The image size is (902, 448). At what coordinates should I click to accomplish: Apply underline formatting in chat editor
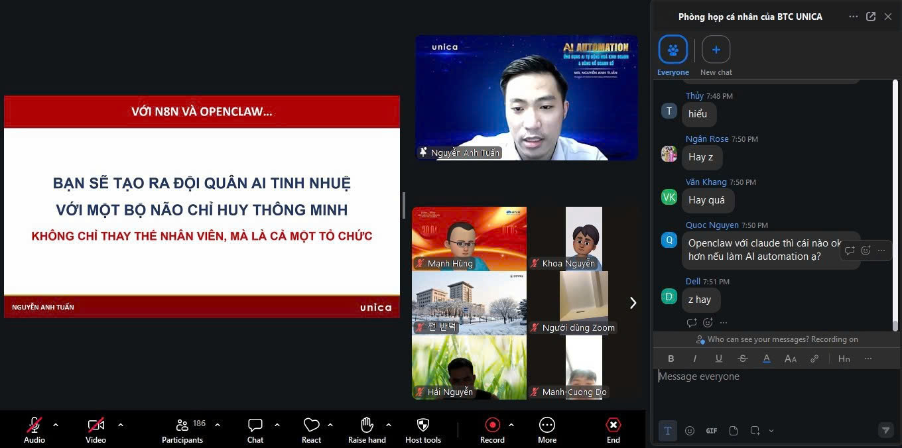point(719,359)
